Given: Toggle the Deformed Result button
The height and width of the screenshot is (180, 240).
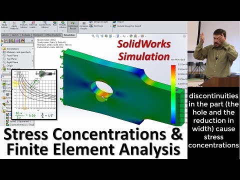Looking at the screenshot, I should click(x=73, y=26).
